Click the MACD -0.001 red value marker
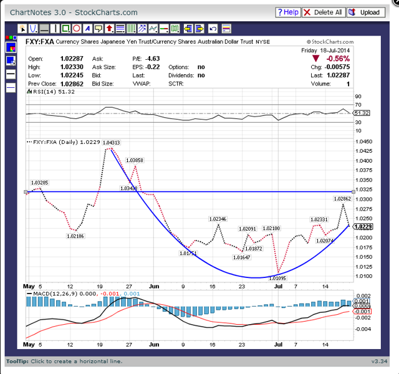The image size is (399, 374). click(x=362, y=312)
